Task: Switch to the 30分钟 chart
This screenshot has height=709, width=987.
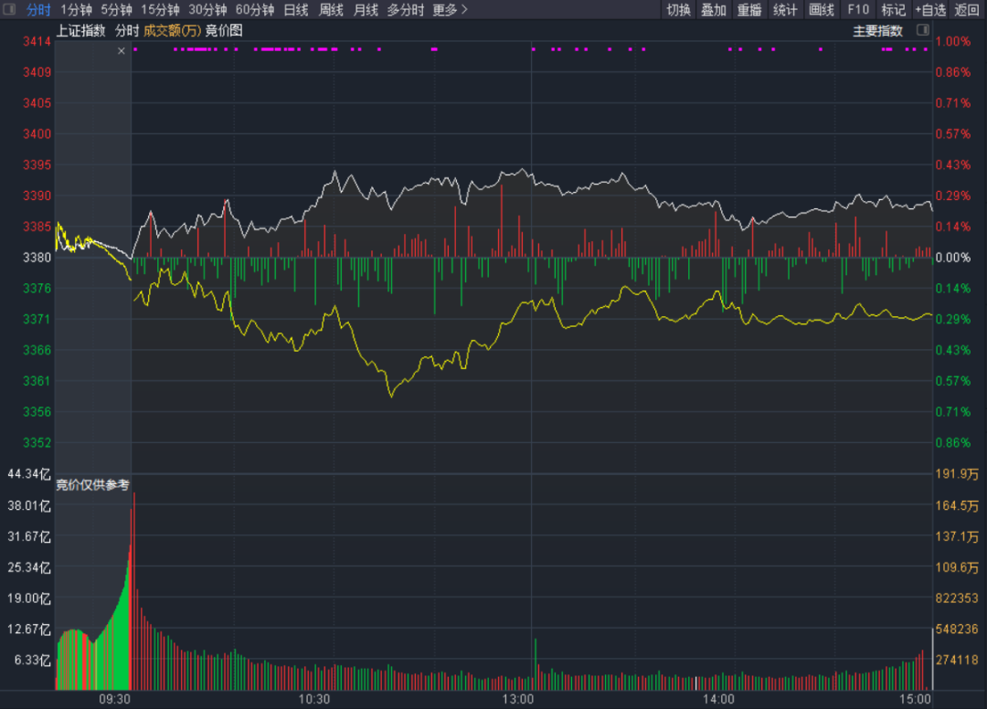Action: pyautogui.click(x=207, y=10)
